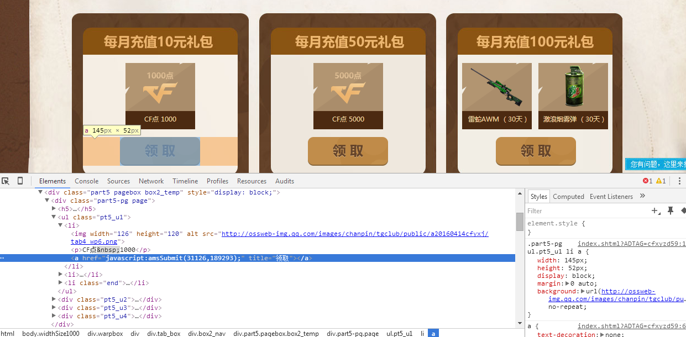Open the Profiles tab
686x337 pixels.
(x=217, y=181)
